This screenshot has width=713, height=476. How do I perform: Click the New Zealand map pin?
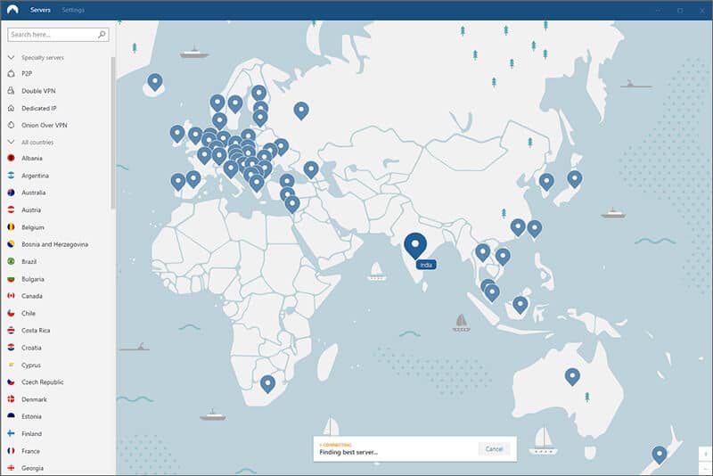tap(660, 455)
